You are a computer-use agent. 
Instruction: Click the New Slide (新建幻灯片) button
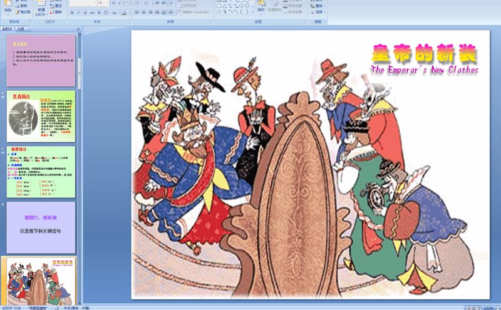tap(41, 9)
